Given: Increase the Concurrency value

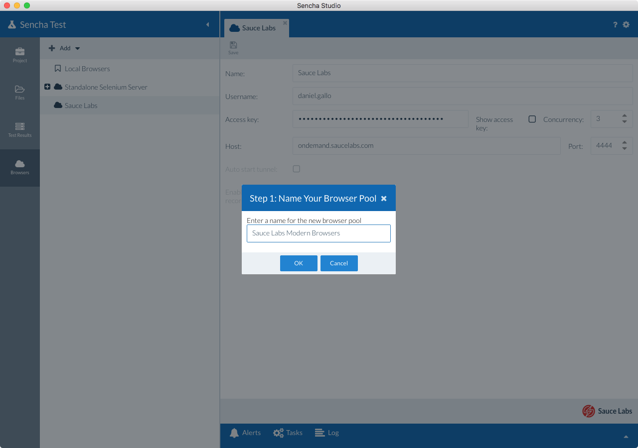Looking at the screenshot, I should tap(625, 116).
